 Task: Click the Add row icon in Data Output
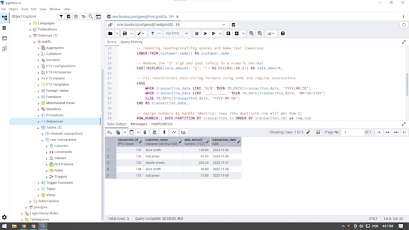(110, 132)
